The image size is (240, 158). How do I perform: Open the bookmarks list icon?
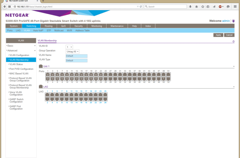coord(208,6)
